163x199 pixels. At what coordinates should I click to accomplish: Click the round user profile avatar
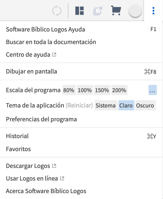(x=135, y=11)
